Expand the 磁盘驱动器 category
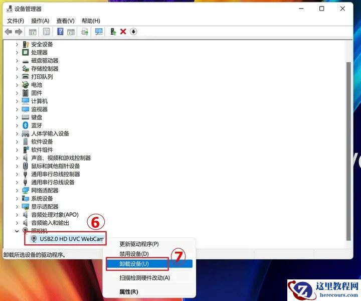The height and width of the screenshot is (301, 361). tap(17, 61)
